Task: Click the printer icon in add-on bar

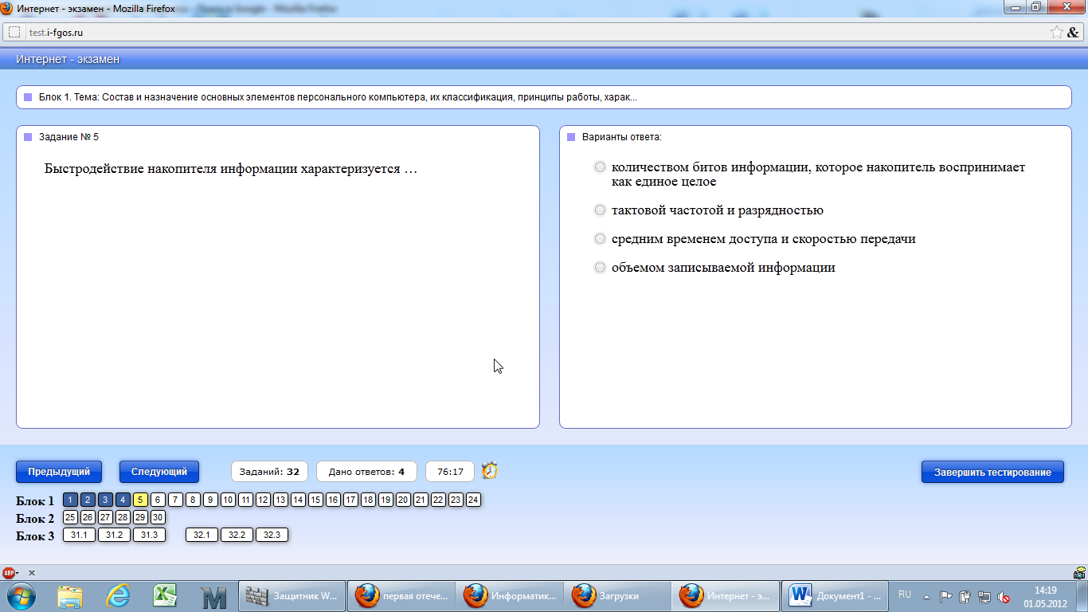Action: (1079, 572)
